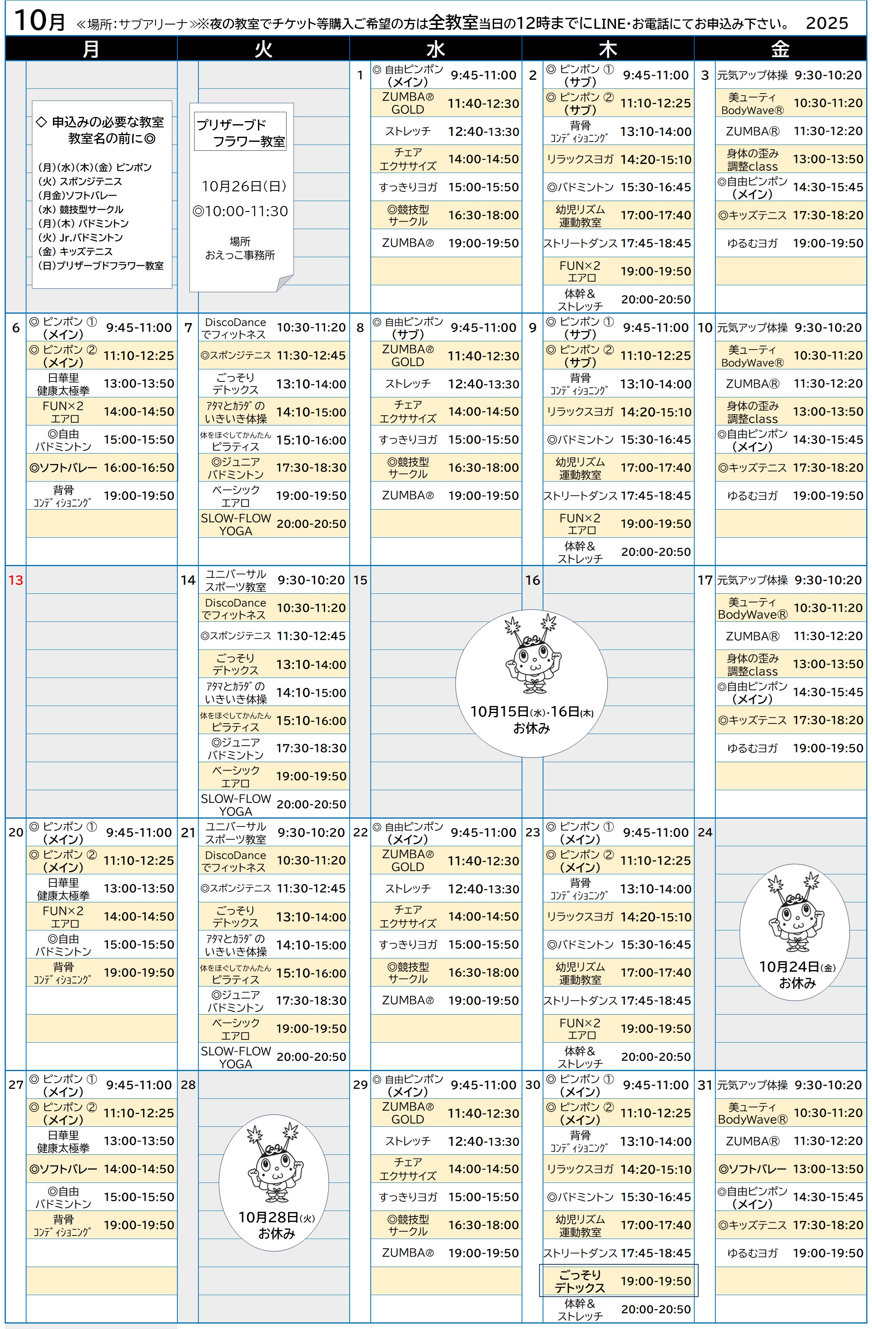Click チェアエクササイズ on the 29th
The image size is (872, 1329).
click(x=408, y=1169)
